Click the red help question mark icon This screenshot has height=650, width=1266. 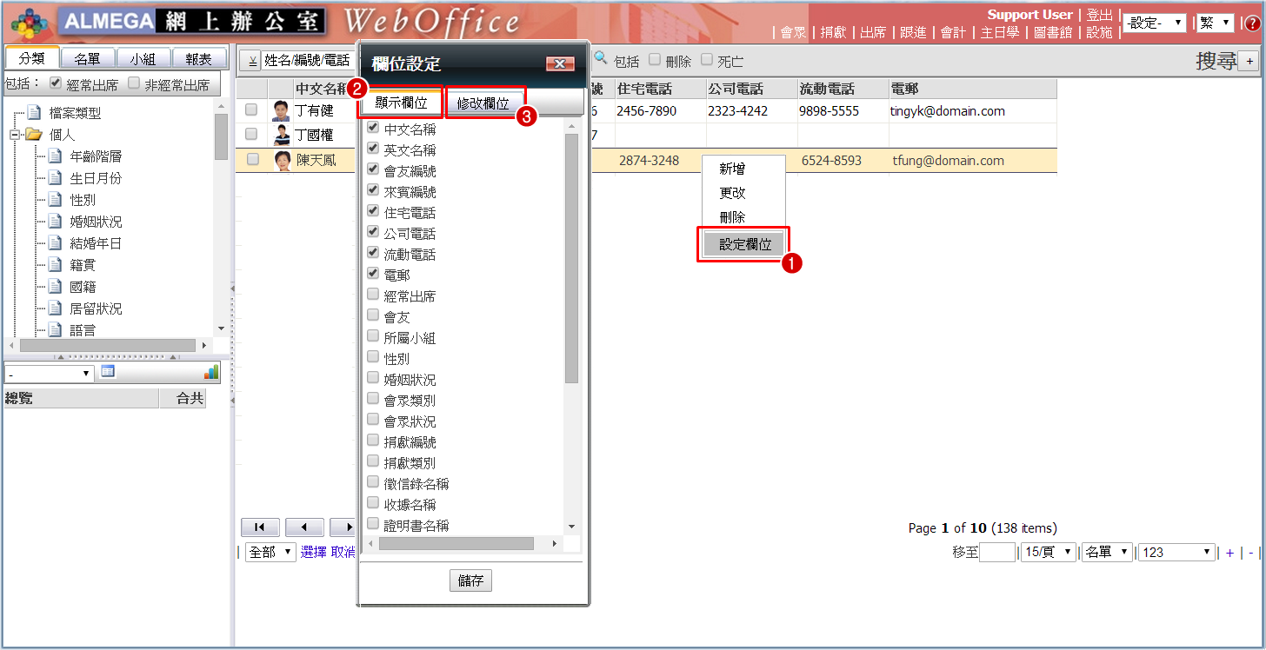pos(1252,23)
